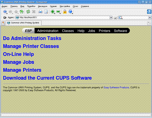
Task: Open Back button history dropdown arrow
Action: 7,14
